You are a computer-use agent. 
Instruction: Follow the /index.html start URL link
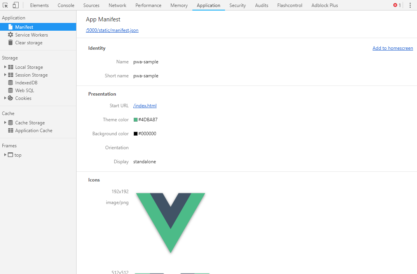click(145, 106)
